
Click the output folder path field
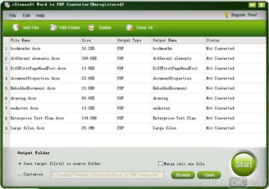pos(107,175)
